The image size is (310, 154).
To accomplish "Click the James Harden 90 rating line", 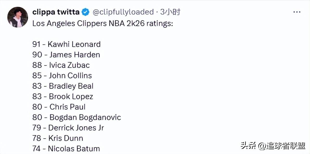I will click(66, 55).
